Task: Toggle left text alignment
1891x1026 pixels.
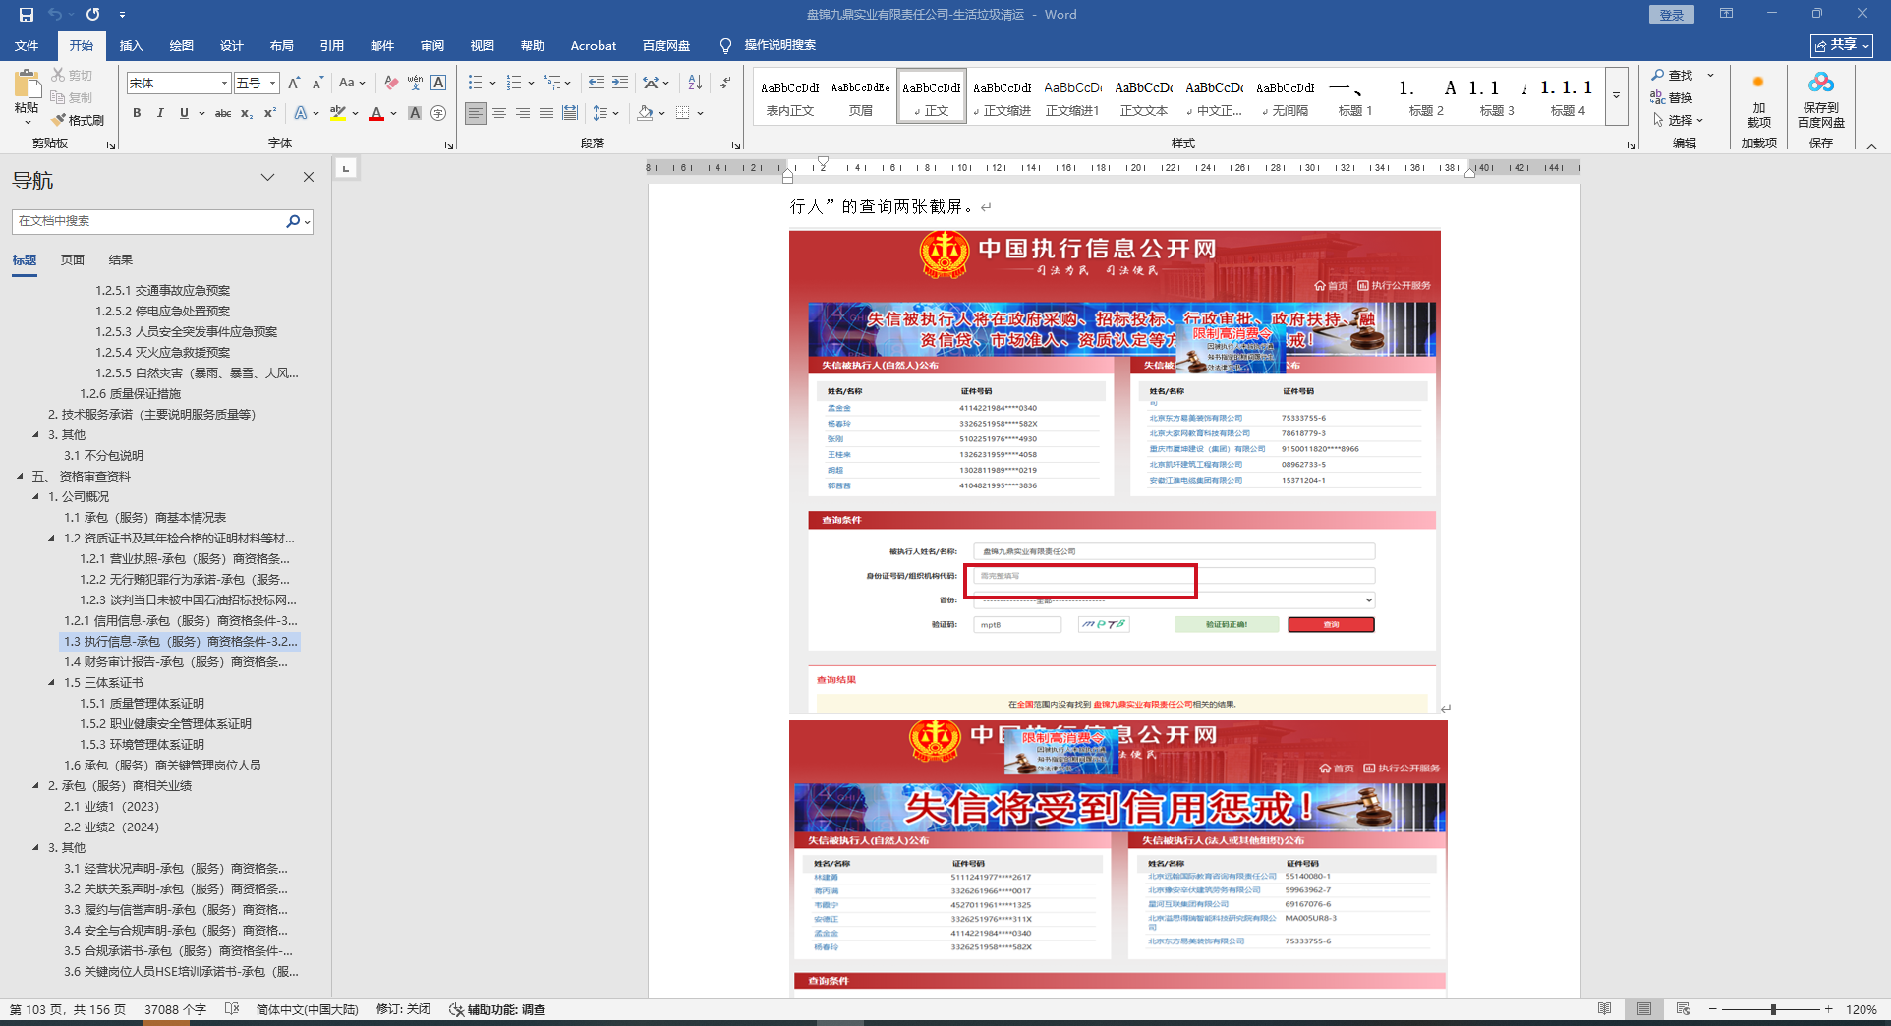Action: pos(476,113)
